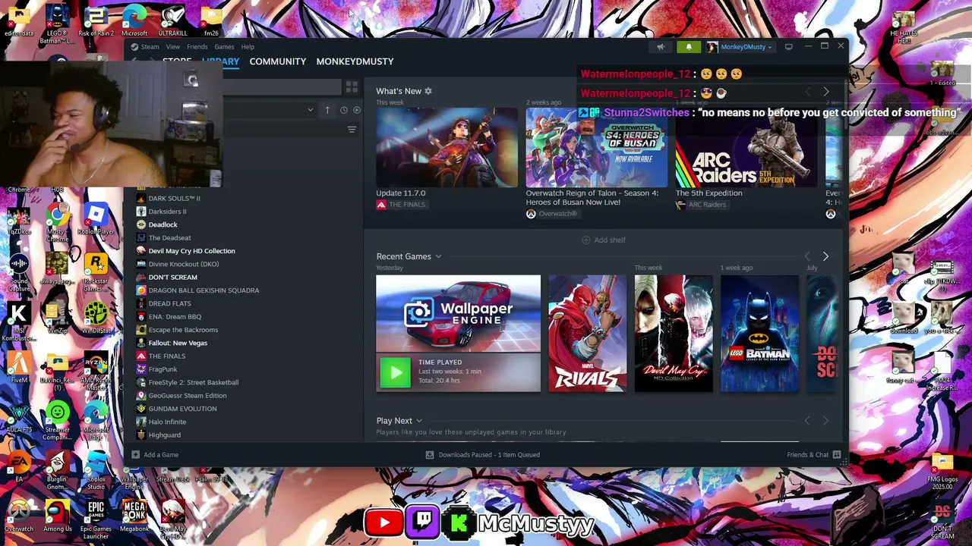The image size is (972, 546).
Task: Open the MONKEYDMUSTY profile tab
Action: click(355, 61)
